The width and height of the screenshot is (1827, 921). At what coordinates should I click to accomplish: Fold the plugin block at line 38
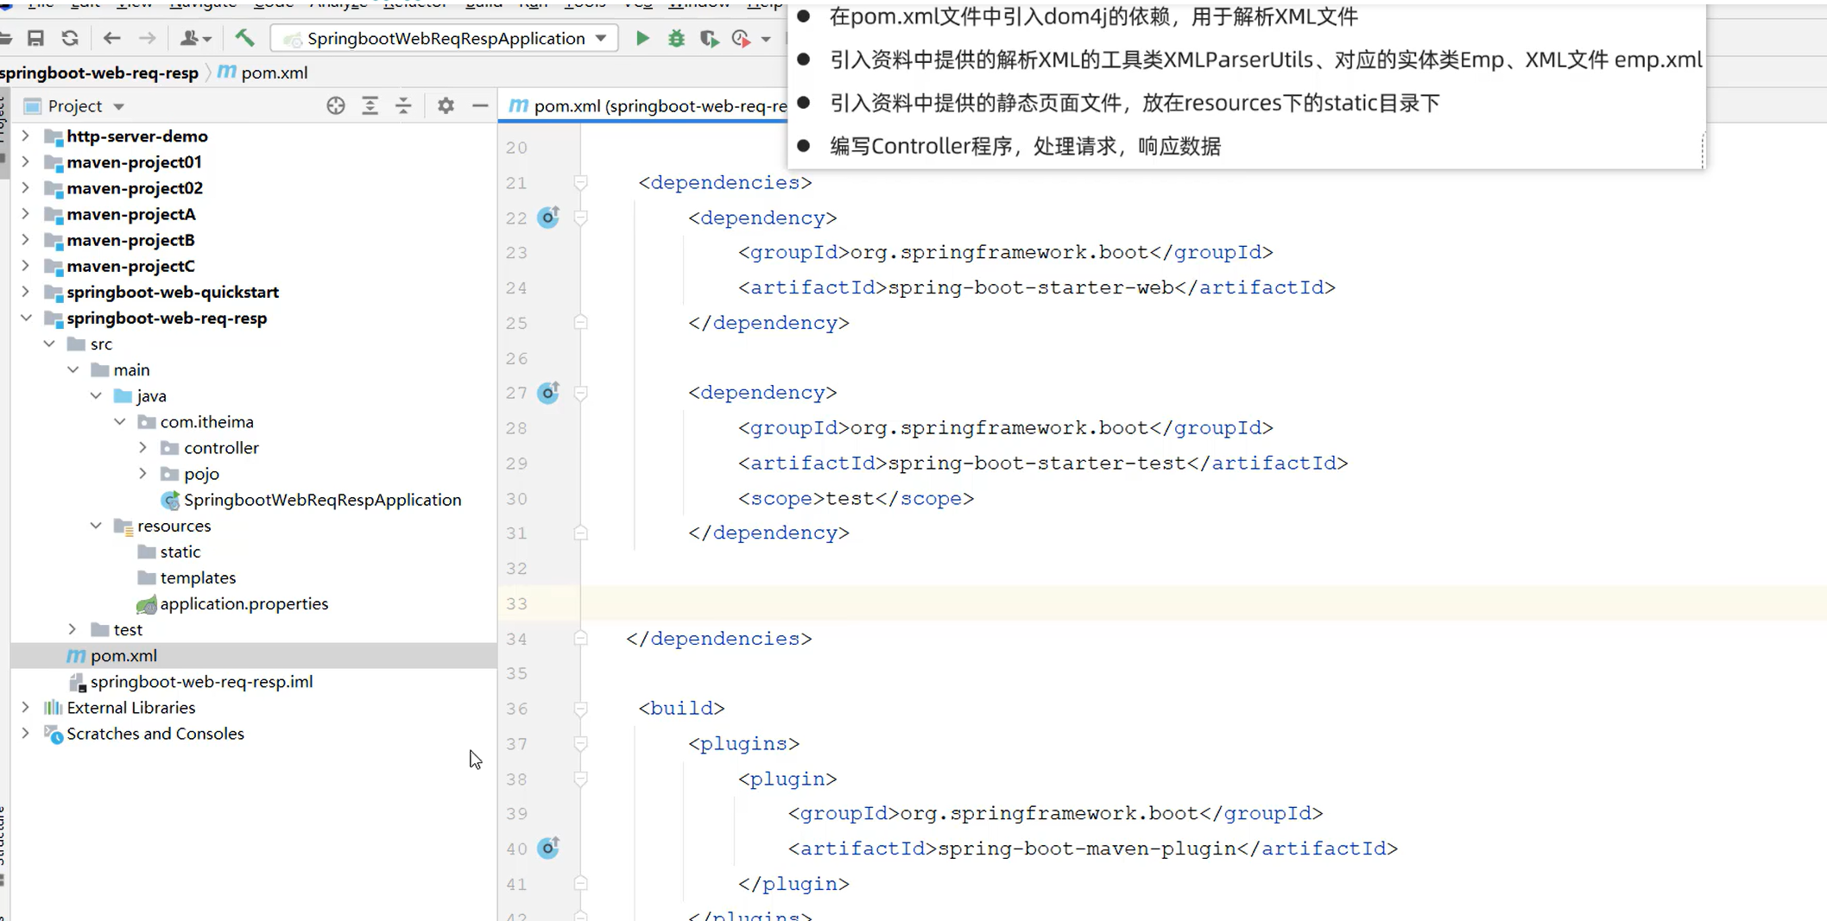[581, 779]
